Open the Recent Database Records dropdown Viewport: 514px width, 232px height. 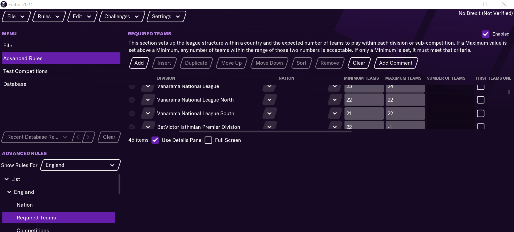(x=37, y=137)
